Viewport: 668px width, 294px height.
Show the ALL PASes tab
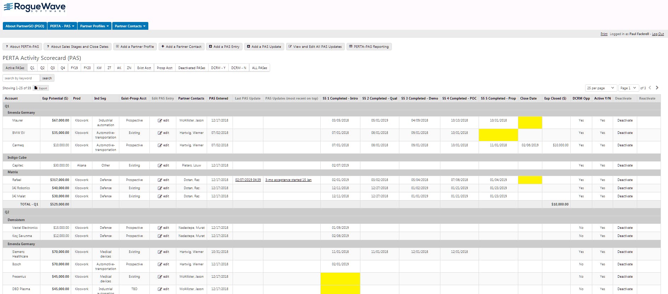click(x=259, y=68)
